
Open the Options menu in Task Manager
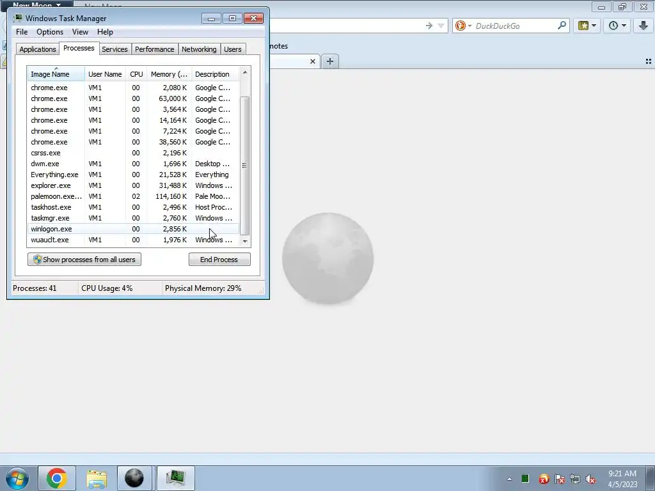pyautogui.click(x=50, y=32)
